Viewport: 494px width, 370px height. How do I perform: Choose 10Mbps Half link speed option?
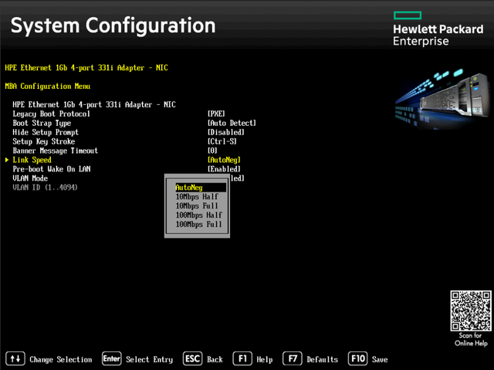point(197,197)
